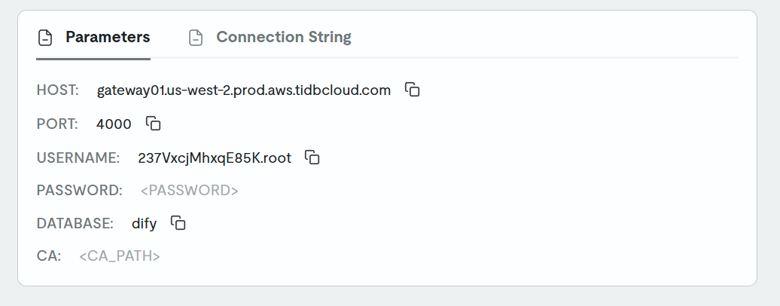Copy the DATABASE dify icon
This screenshot has height=306, width=780.
click(178, 222)
